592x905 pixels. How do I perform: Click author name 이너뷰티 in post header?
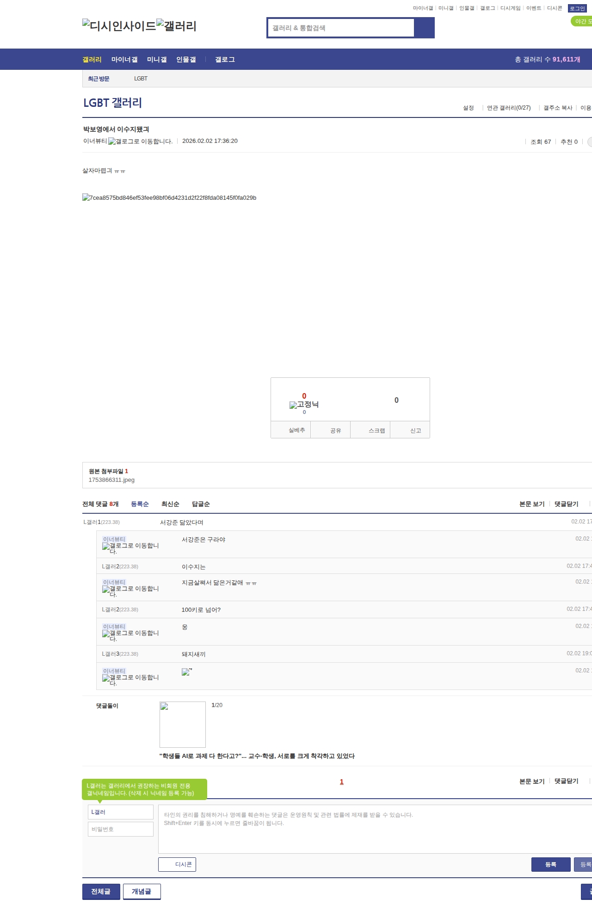tap(95, 141)
